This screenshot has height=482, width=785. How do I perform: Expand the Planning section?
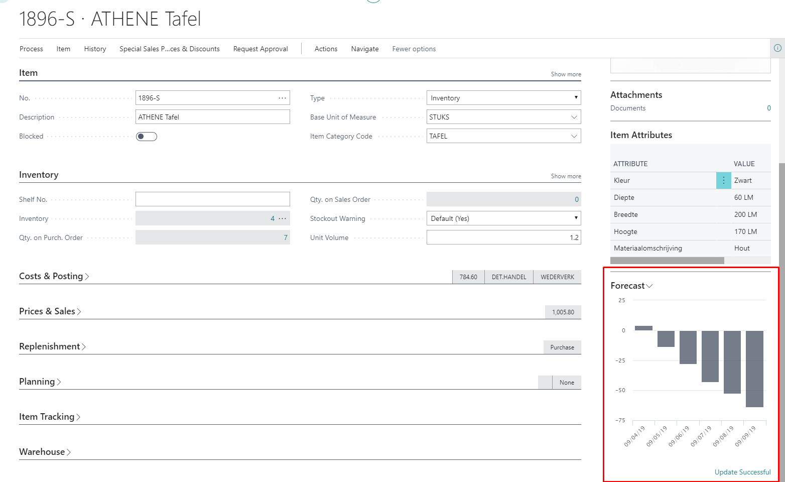coord(40,382)
